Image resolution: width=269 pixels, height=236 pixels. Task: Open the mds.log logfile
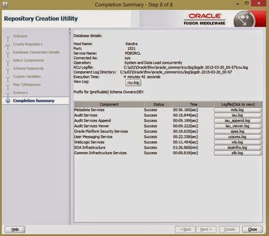pyautogui.click(x=238, y=110)
